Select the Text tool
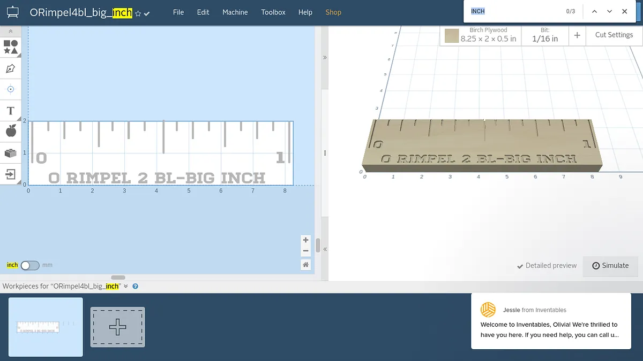Image resolution: width=643 pixels, height=361 pixels. point(10,111)
